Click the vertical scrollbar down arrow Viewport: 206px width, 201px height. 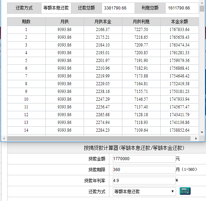point(202,132)
